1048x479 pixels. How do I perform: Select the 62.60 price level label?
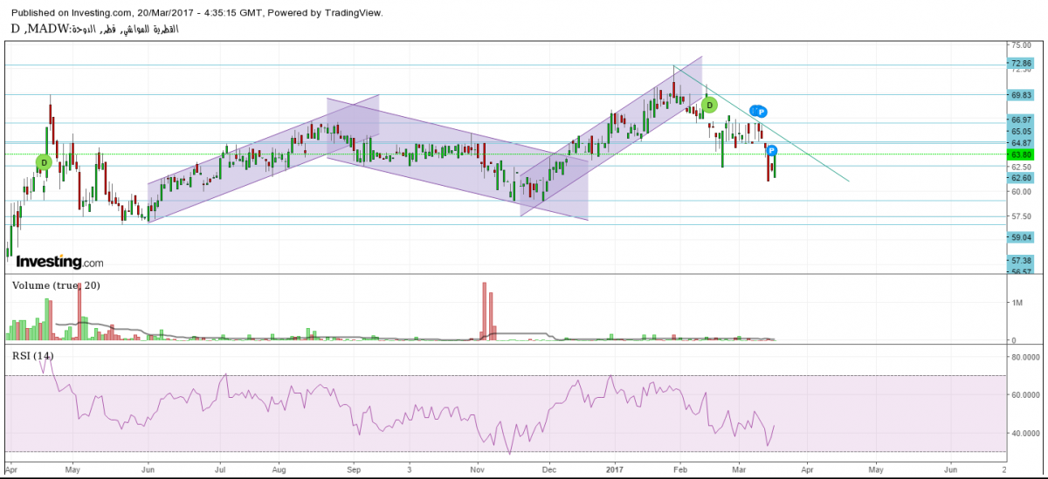tap(1021, 178)
